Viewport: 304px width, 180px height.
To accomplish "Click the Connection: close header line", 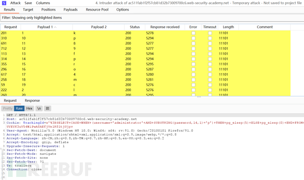I will [24, 169].
